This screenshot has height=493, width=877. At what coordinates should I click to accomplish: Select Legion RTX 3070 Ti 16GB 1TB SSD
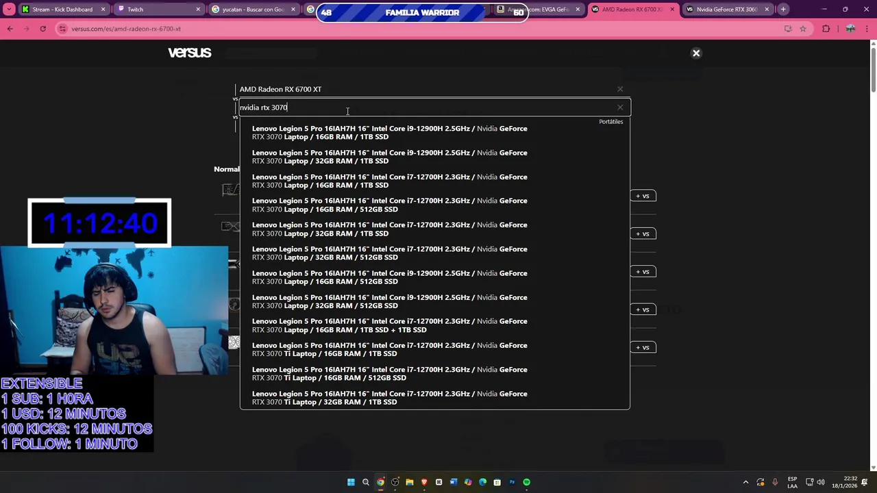tap(434, 349)
